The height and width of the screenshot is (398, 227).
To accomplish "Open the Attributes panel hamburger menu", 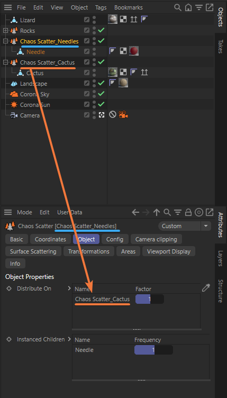I will [8, 212].
